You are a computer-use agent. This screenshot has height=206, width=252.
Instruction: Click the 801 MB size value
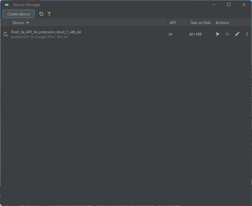[195, 34]
